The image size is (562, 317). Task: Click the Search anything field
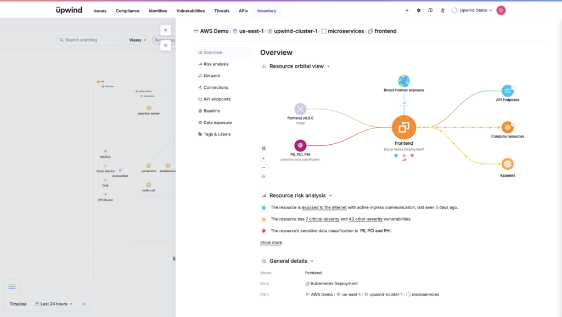(89, 40)
